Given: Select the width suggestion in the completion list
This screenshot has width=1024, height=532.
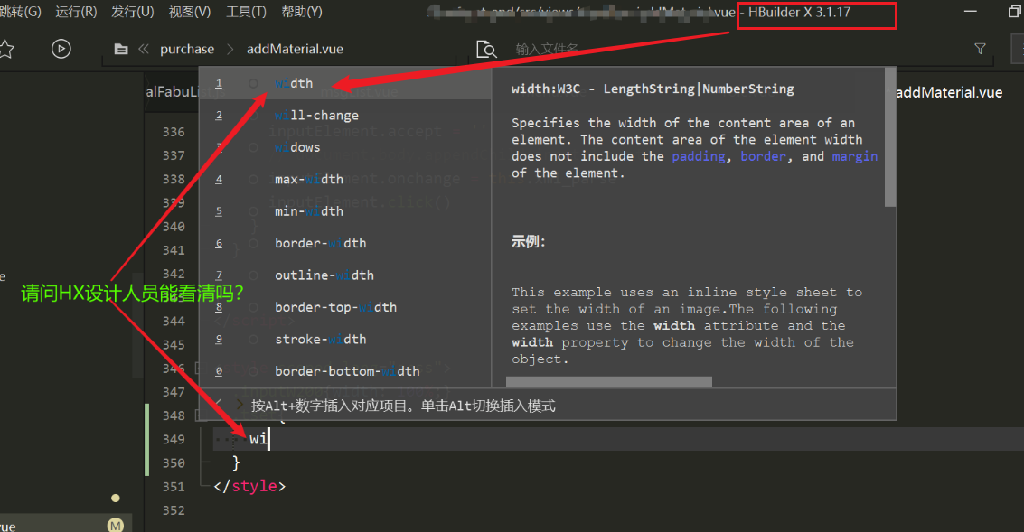Looking at the screenshot, I should coord(345,84).
